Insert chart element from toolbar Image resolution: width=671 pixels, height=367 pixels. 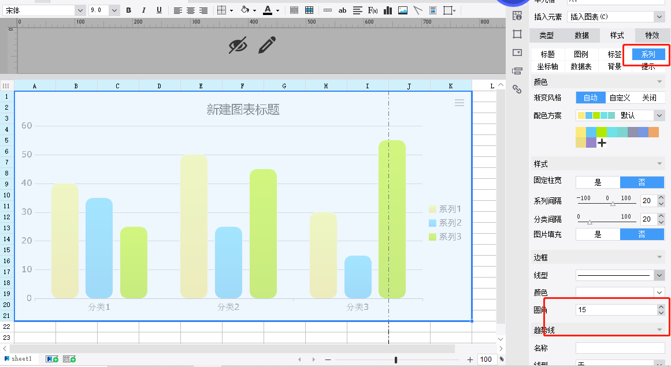tap(388, 10)
